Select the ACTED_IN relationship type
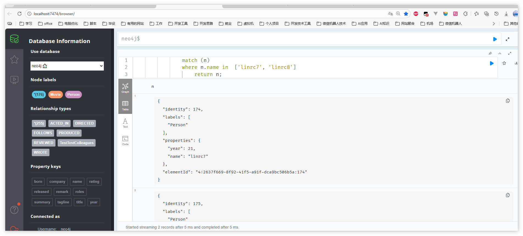 click(x=59, y=123)
